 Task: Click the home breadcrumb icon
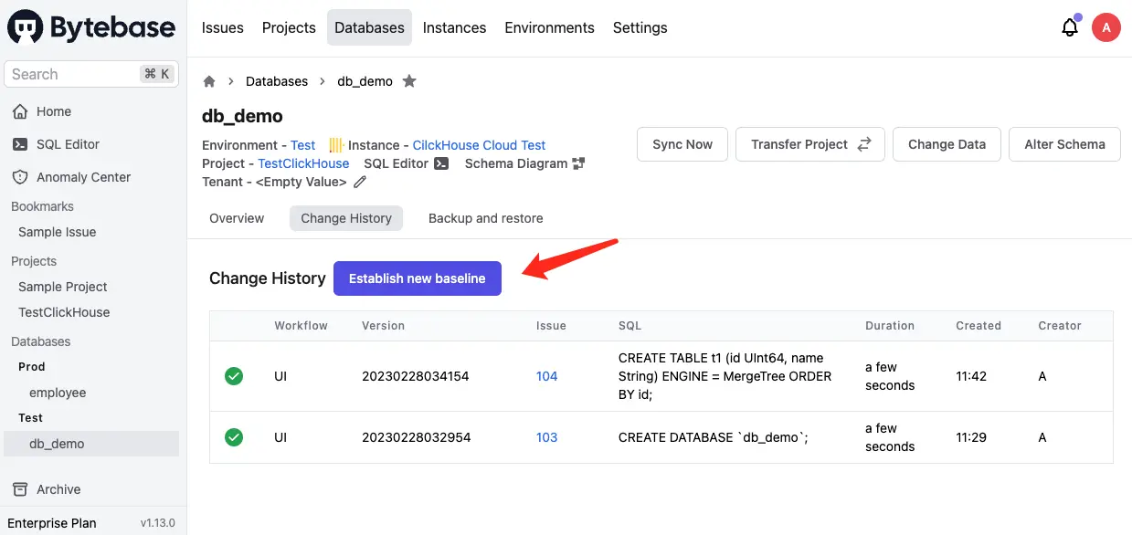[209, 81]
